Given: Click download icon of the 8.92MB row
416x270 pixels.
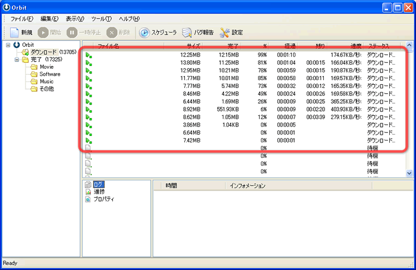Looking at the screenshot, I should point(89,110).
